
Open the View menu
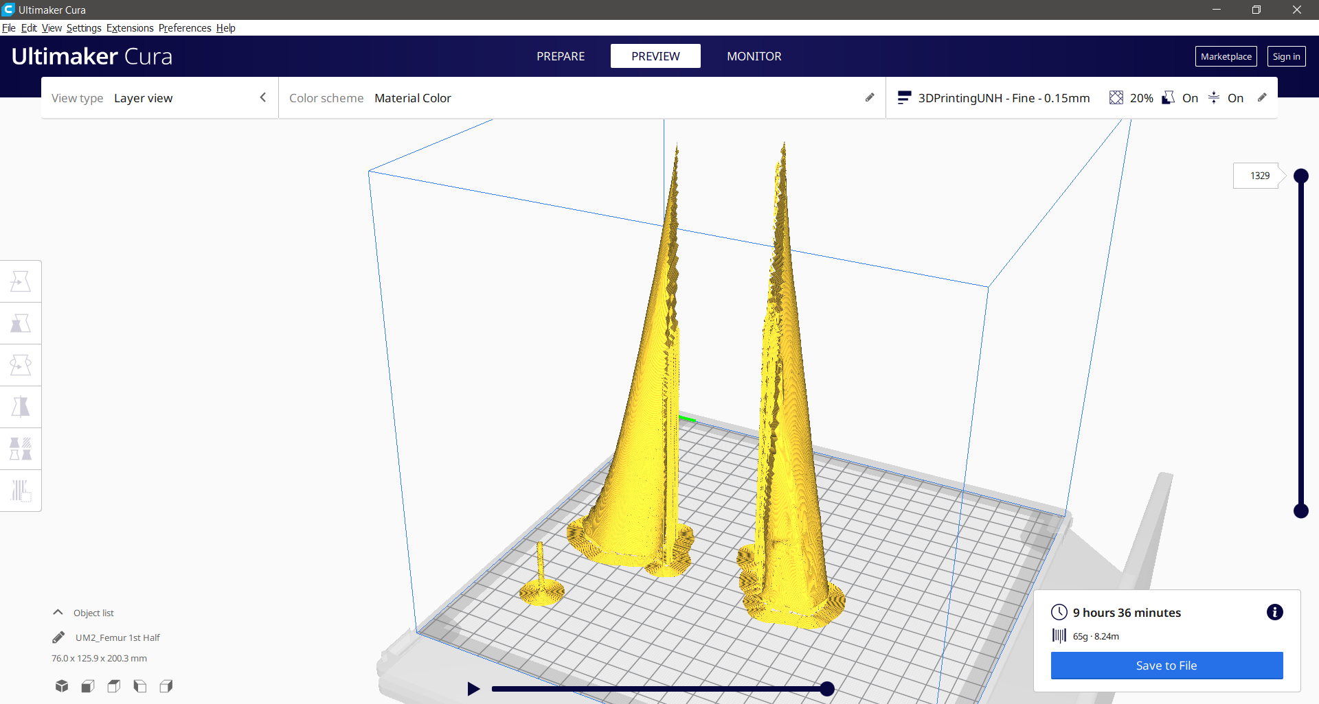click(x=52, y=28)
